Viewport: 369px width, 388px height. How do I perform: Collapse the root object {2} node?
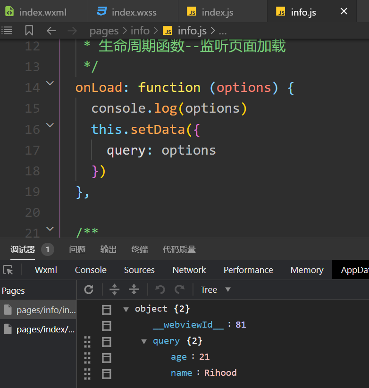pos(126,309)
